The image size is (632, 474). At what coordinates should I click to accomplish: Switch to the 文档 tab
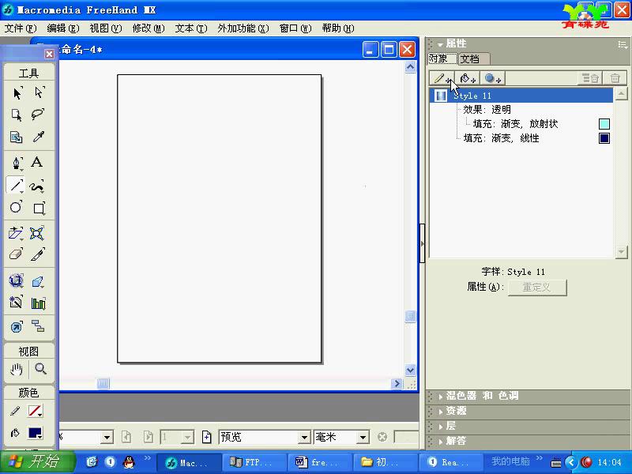pyautogui.click(x=474, y=58)
